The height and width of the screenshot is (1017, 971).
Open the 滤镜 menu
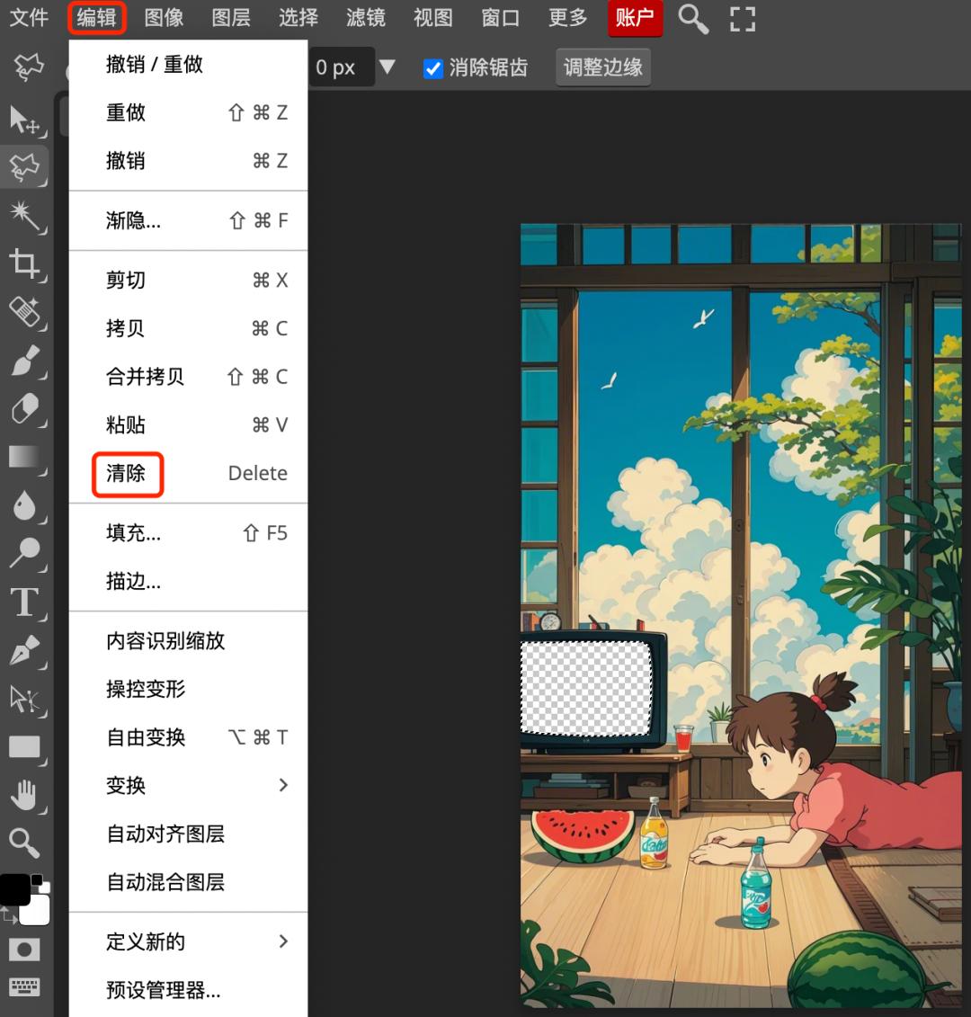click(366, 17)
